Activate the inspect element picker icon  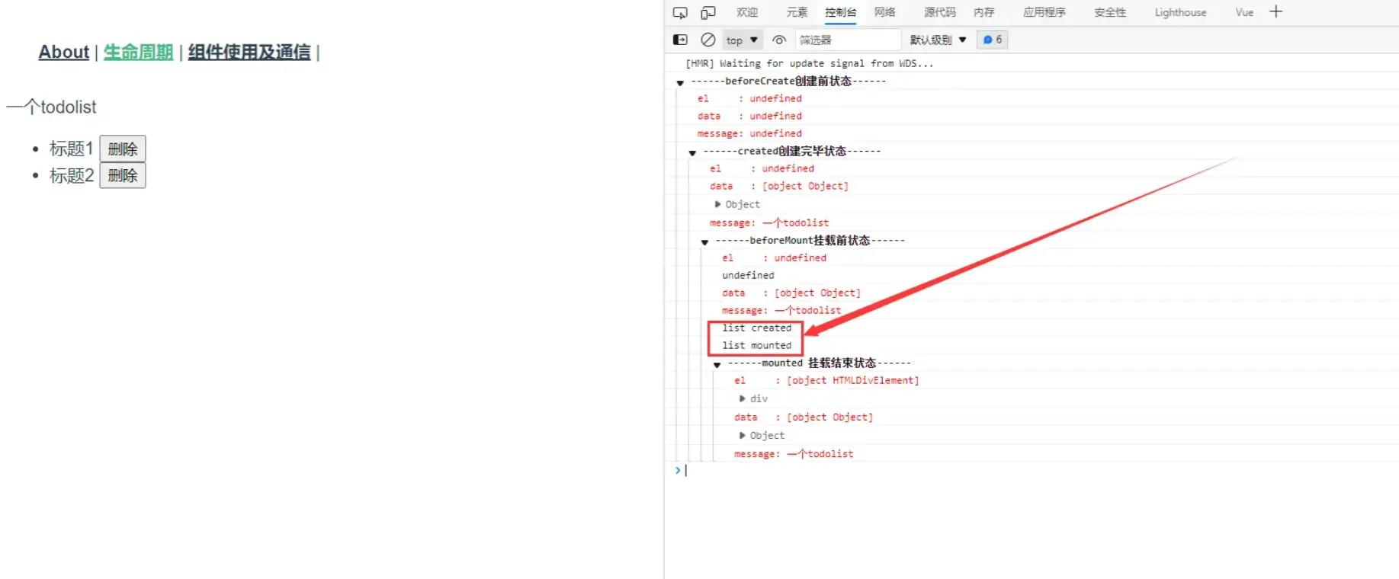(680, 12)
